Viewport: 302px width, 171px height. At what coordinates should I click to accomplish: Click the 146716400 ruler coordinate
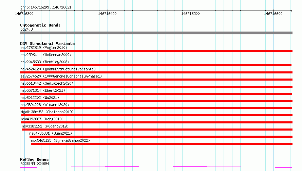[107, 14]
